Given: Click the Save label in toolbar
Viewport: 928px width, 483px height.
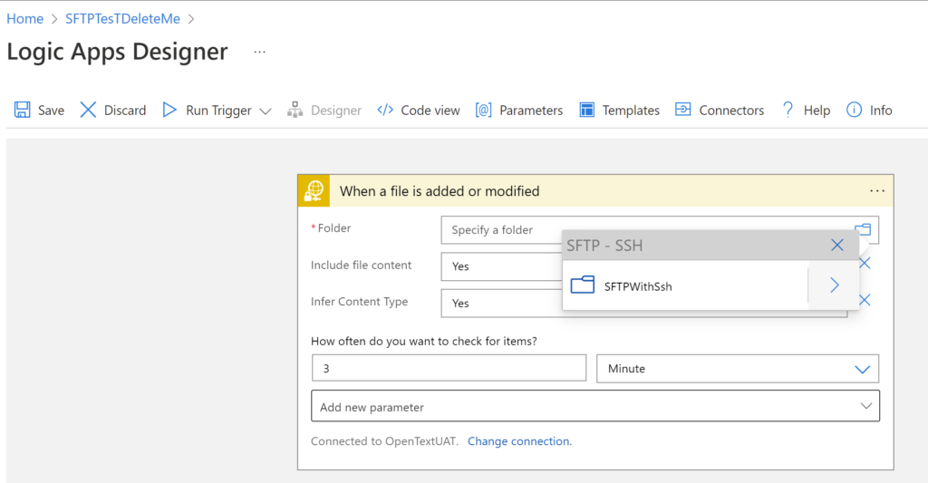Looking at the screenshot, I should tap(52, 111).
